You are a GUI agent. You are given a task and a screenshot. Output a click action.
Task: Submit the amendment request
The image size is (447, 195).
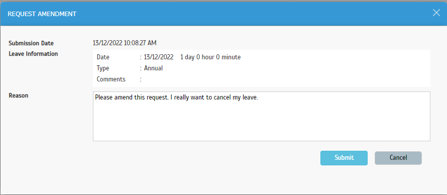coord(344,158)
